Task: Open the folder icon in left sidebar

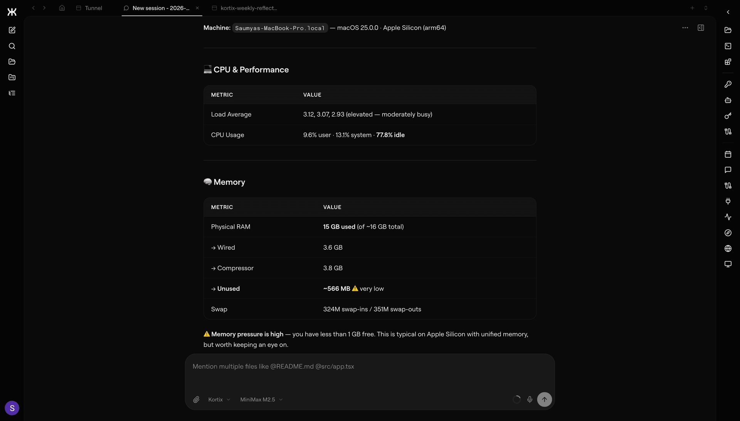Action: [12, 62]
